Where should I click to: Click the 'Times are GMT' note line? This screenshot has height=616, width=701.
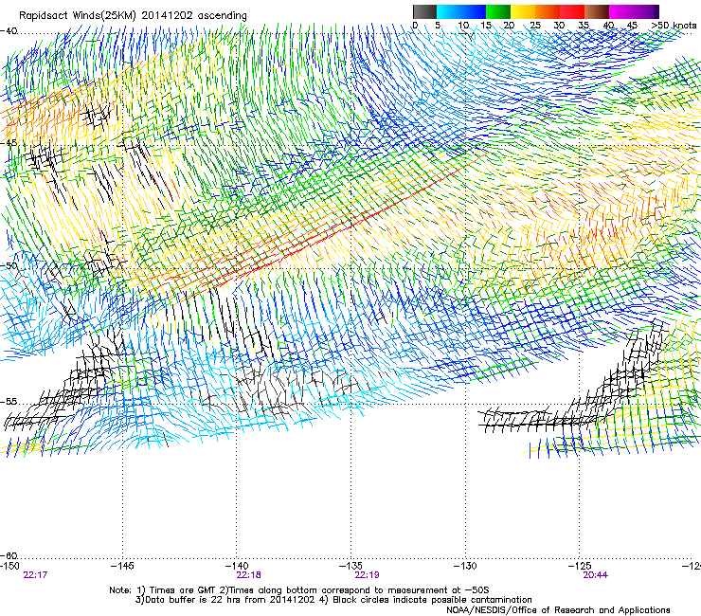click(x=299, y=590)
